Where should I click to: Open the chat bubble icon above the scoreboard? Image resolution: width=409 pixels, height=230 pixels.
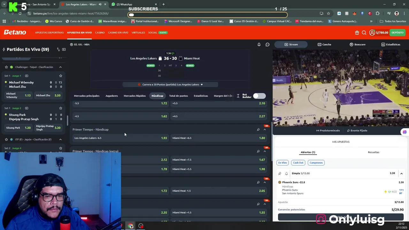267,44
